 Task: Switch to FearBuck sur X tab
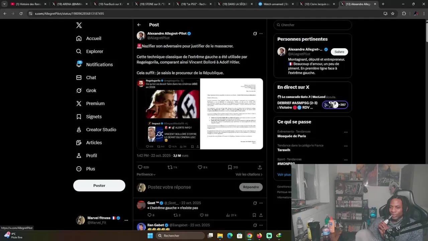pyautogui.click(x=111, y=4)
